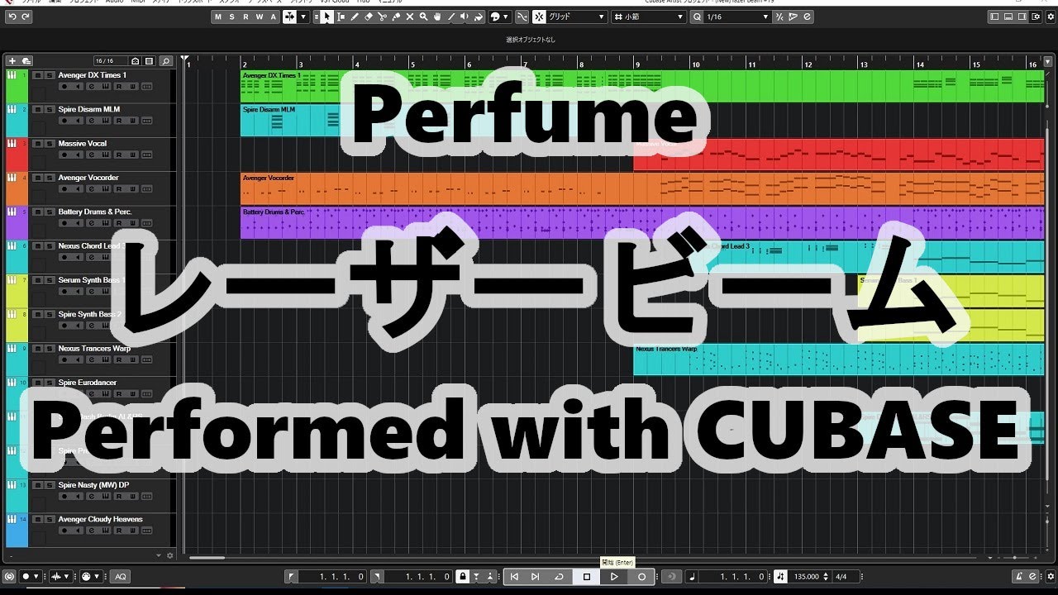Viewport: 1058px width, 595px height.
Task: Select the Erase tool
Action: coord(369,17)
